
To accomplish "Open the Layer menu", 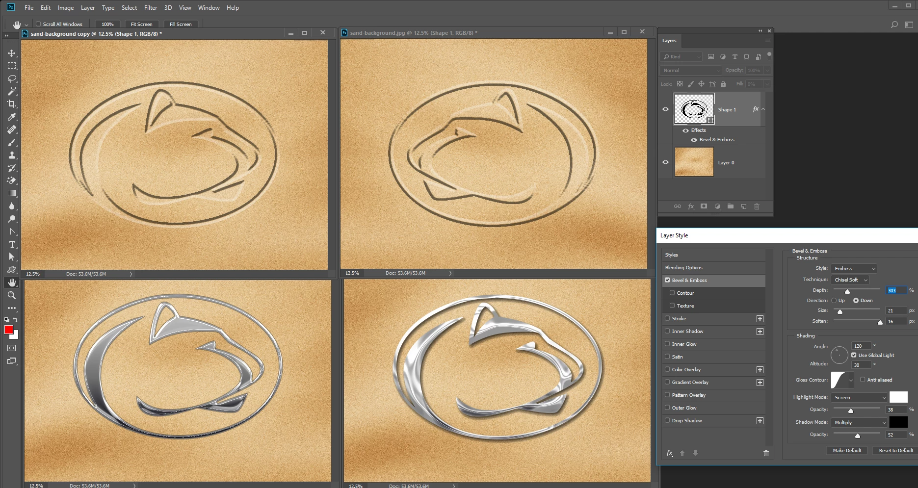I will tap(88, 8).
